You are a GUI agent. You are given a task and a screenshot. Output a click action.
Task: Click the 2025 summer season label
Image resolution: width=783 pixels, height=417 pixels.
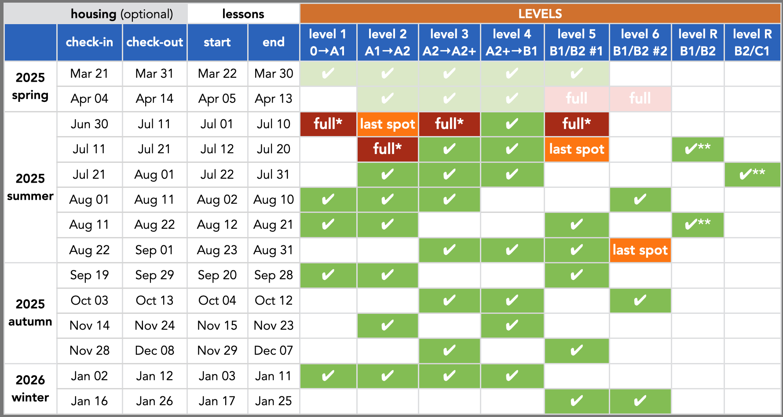tap(30, 187)
